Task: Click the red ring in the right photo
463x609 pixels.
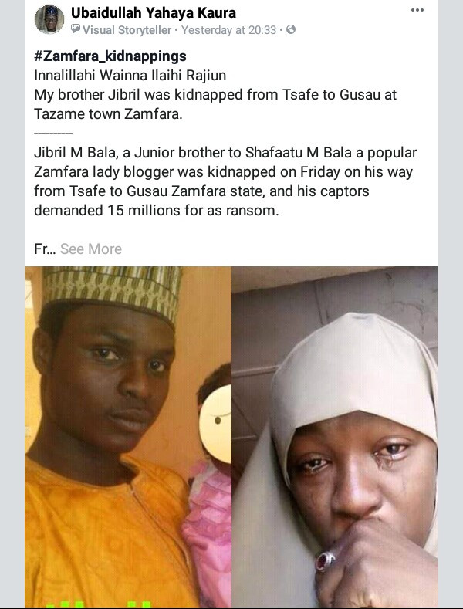Action: coord(325,561)
